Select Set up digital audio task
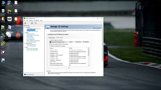Viewport: 161px width, 90px height. click(31, 39)
